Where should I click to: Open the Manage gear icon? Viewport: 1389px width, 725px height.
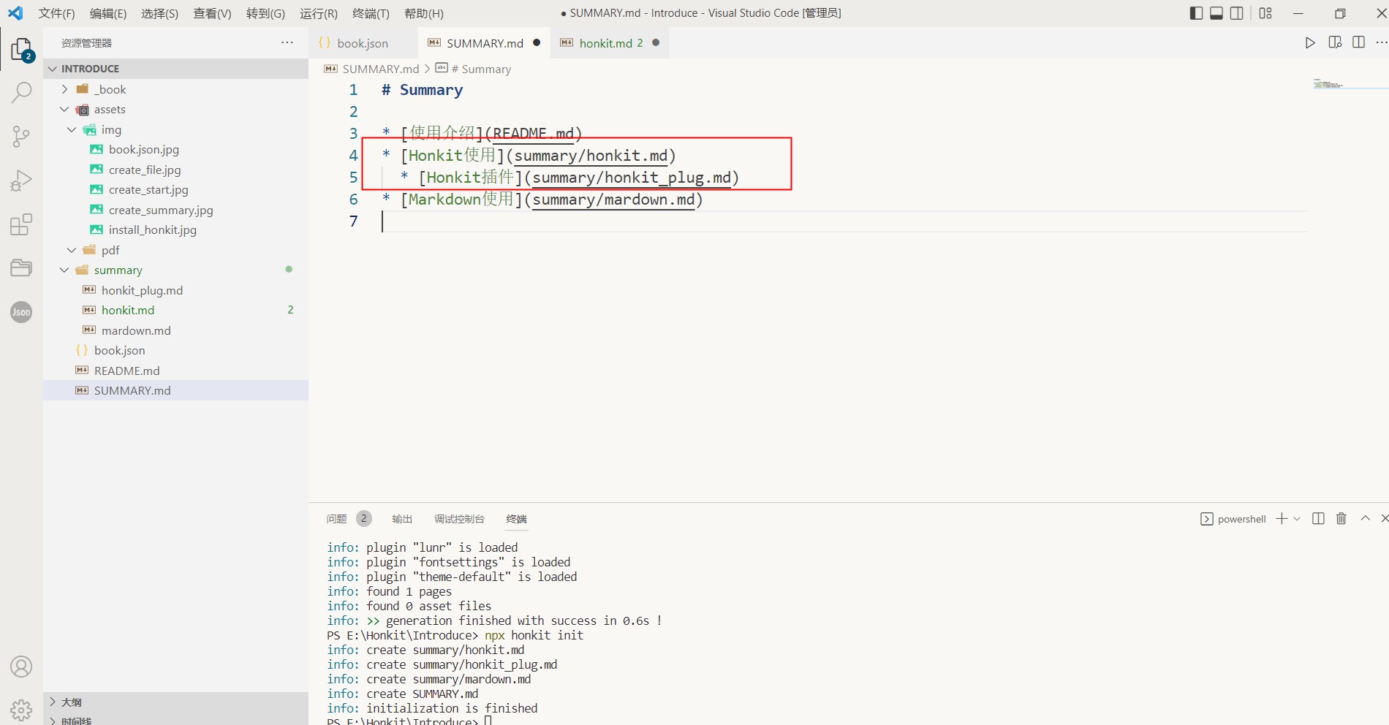pos(21,710)
